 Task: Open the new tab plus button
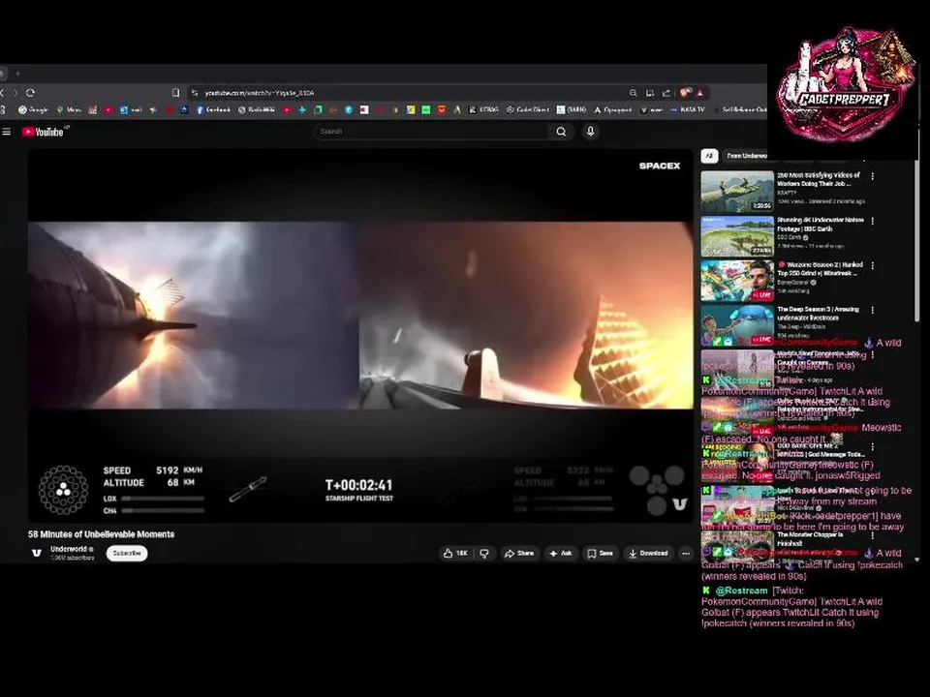[x=17, y=74]
